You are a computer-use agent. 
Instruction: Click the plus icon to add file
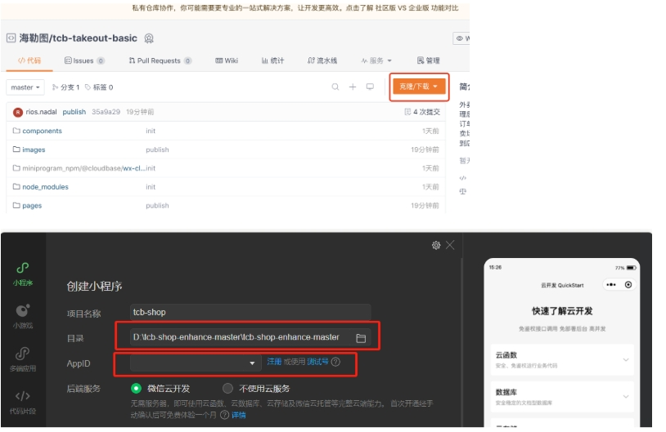coord(353,87)
